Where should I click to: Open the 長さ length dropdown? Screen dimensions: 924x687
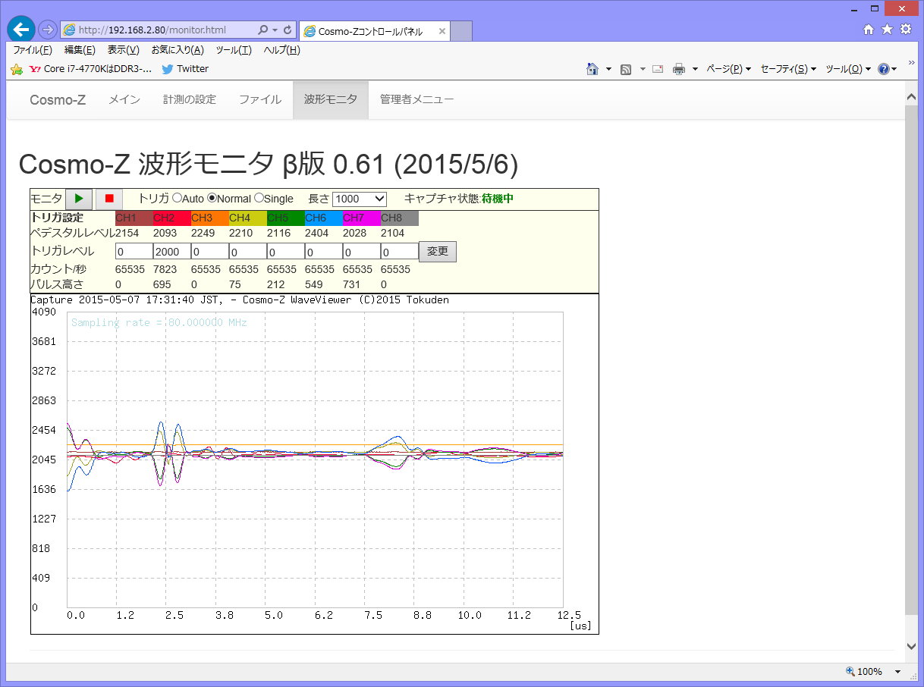360,199
